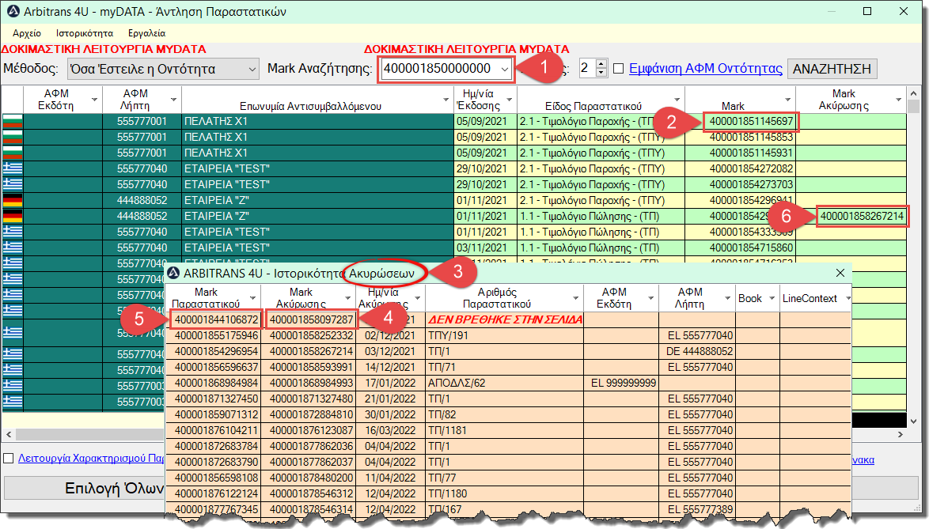The image size is (929, 529).
Task: Click the Arbitrans logo icon in main title bar
Action: coord(13,11)
